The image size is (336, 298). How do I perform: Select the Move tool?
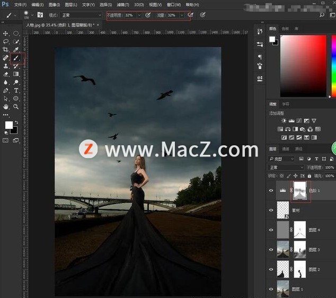coord(5,33)
